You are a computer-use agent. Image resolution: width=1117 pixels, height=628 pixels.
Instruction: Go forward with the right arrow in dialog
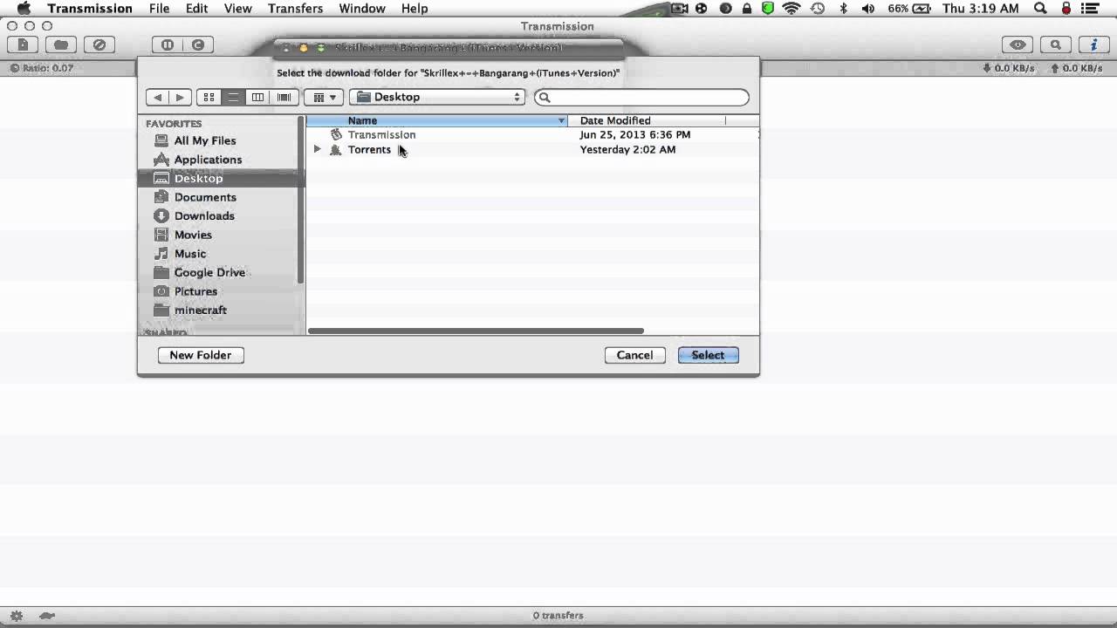(x=180, y=98)
